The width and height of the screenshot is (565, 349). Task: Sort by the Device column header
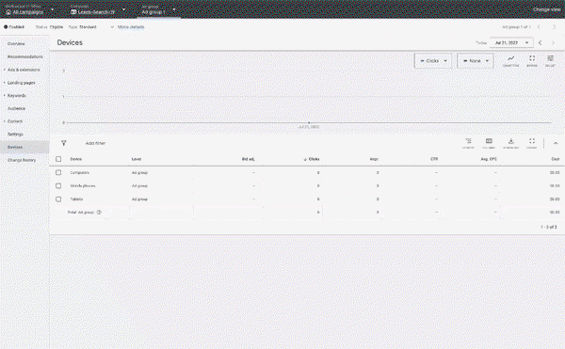(x=76, y=159)
